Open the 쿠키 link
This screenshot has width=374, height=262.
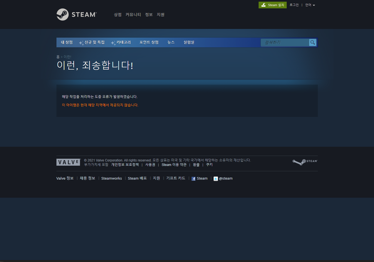tap(209, 165)
